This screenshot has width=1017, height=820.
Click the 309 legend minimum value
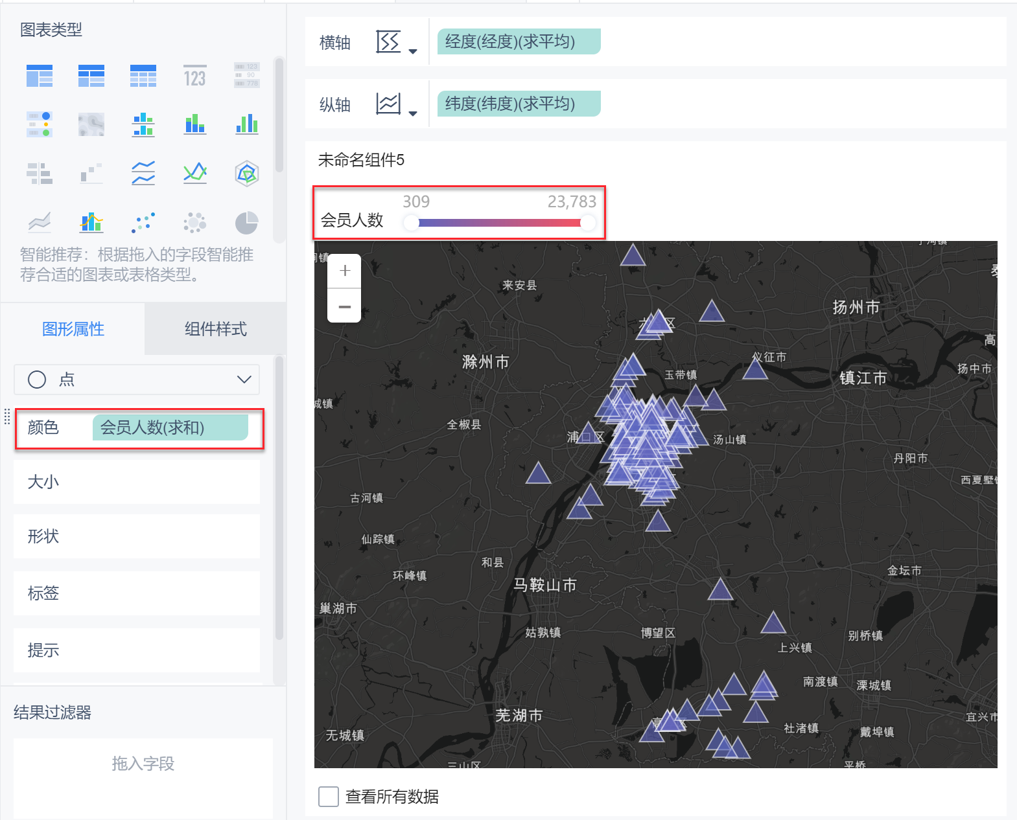click(416, 201)
